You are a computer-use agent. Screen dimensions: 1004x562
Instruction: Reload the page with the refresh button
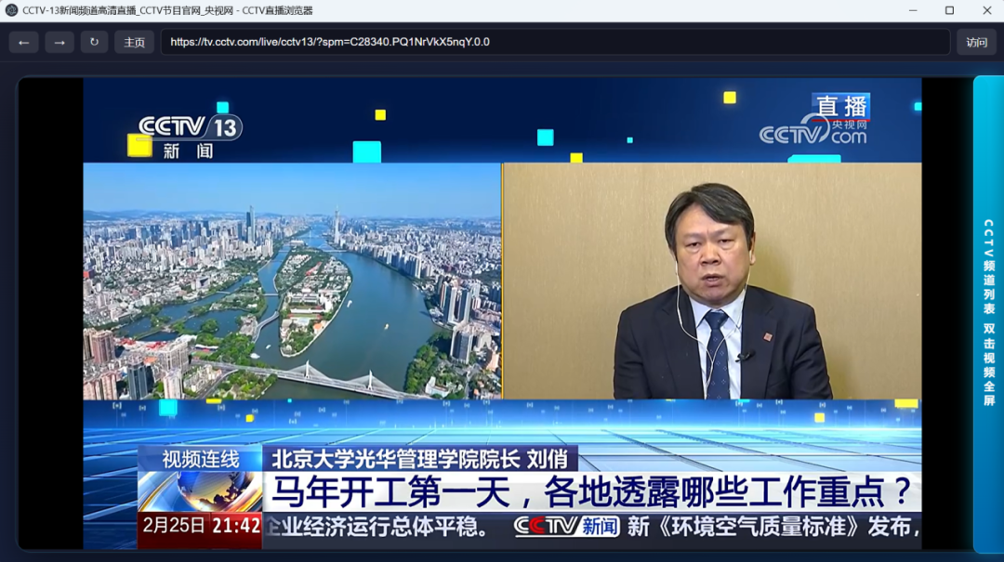94,42
